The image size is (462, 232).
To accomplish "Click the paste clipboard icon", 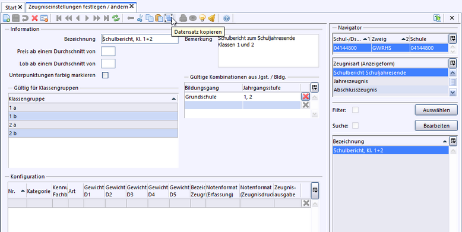I will click(x=159, y=18).
